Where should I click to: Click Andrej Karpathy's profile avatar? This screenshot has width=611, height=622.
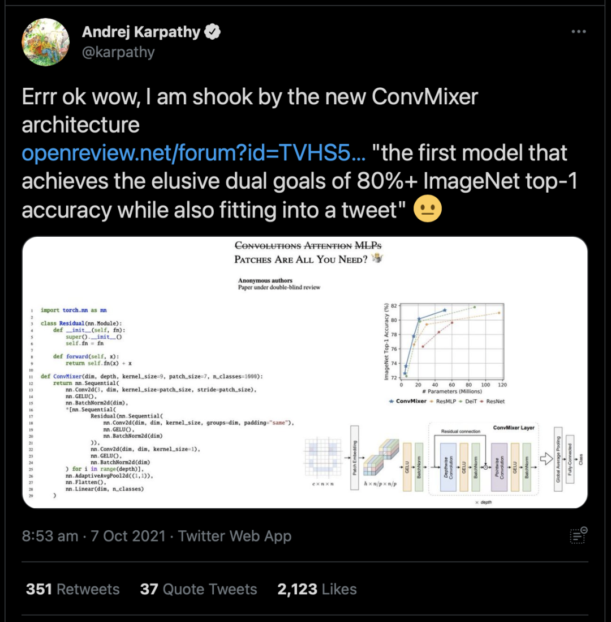coord(45,42)
